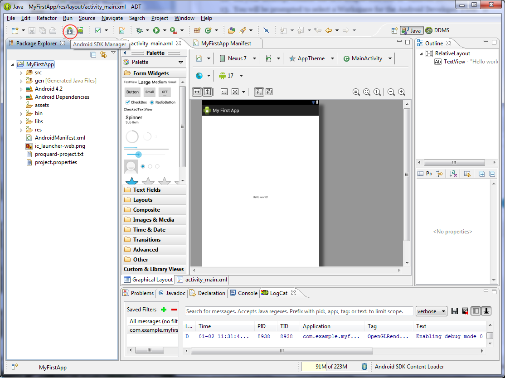The height and width of the screenshot is (378, 505).
Task: Toggle LogCat Scroll Lock button
Action: [x=486, y=311]
